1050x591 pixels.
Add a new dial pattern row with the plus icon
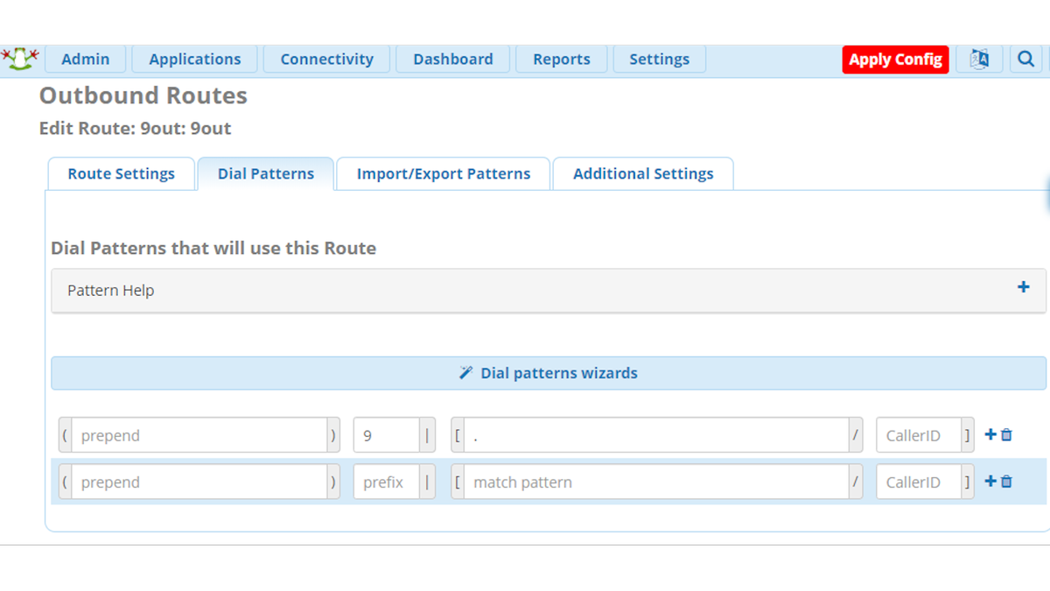988,433
